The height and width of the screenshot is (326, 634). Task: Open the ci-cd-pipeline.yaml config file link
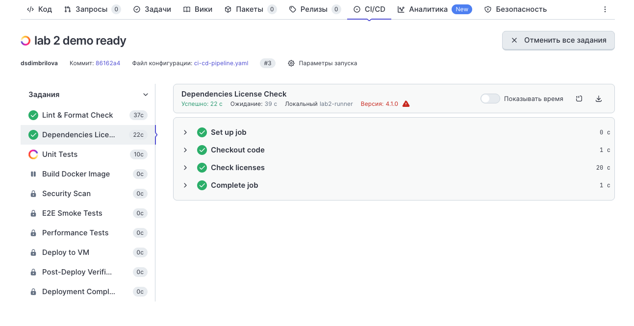point(221,63)
